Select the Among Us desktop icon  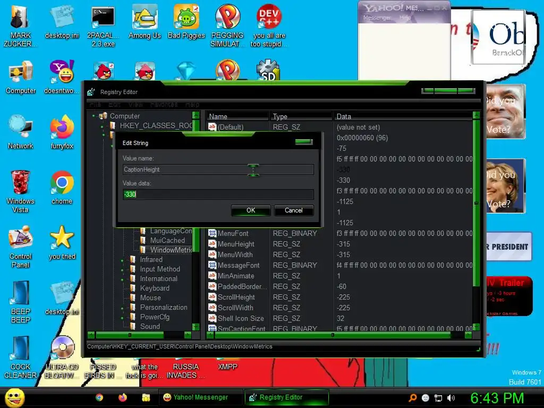(144, 22)
